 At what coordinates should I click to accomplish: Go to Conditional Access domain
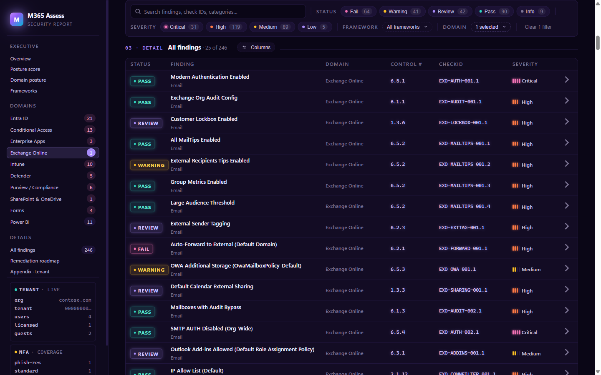53,130
